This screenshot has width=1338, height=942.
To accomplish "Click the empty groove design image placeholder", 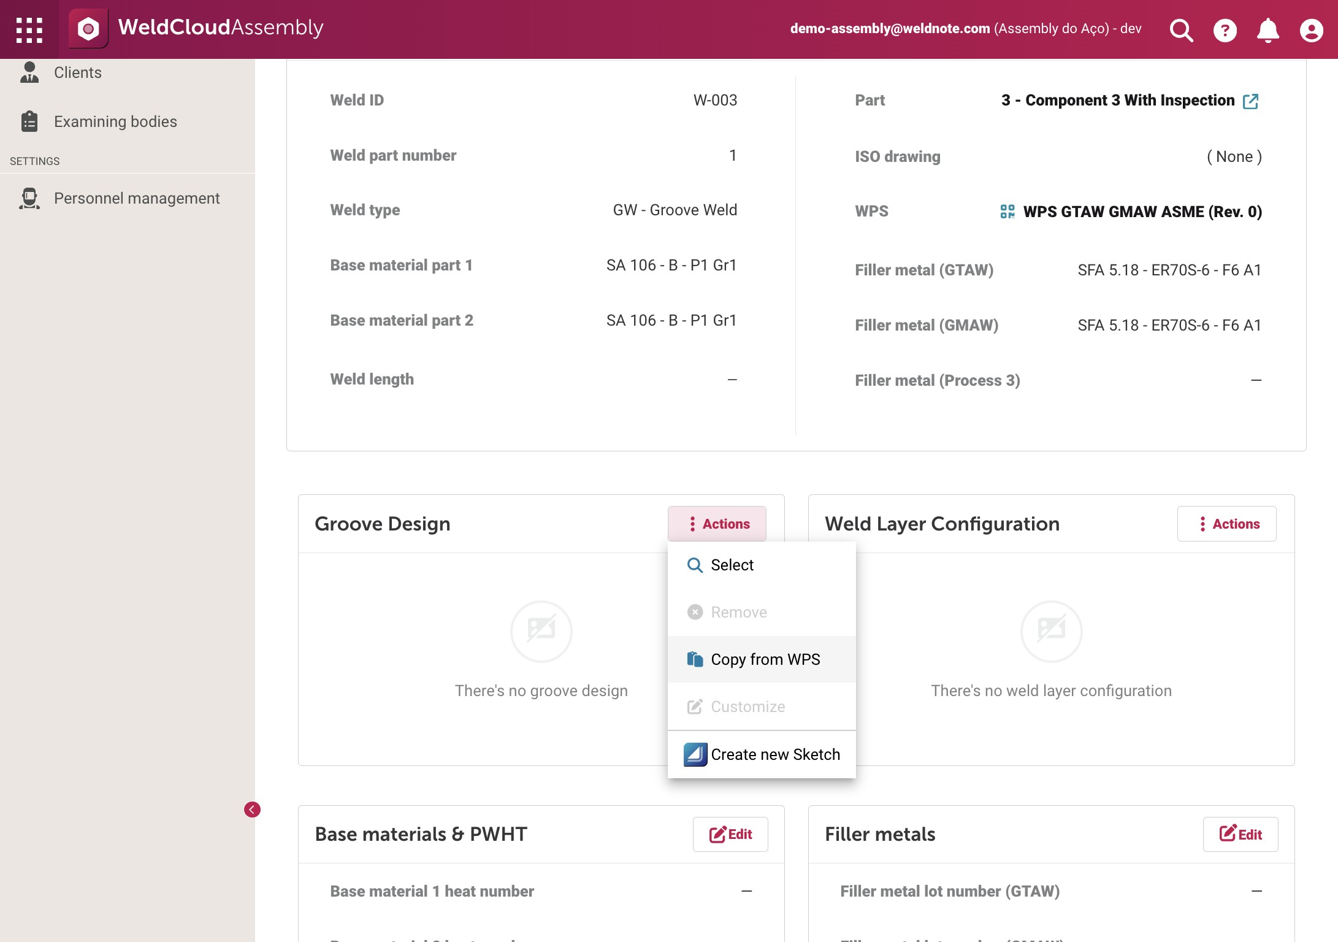I will 541,630.
